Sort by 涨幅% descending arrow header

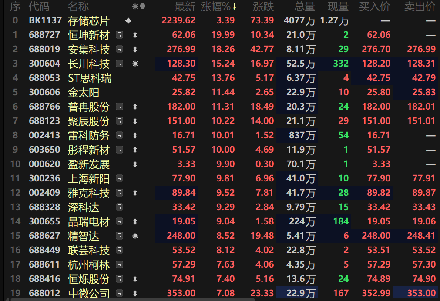pos(218,7)
